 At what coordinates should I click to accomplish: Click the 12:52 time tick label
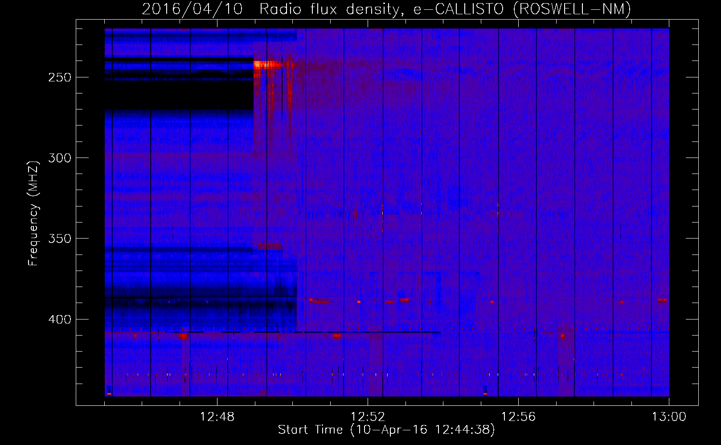click(368, 417)
